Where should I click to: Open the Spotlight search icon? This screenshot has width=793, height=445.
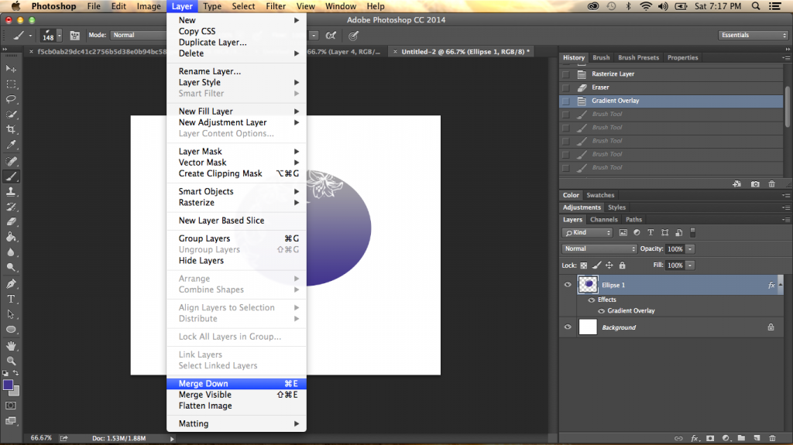click(756, 6)
